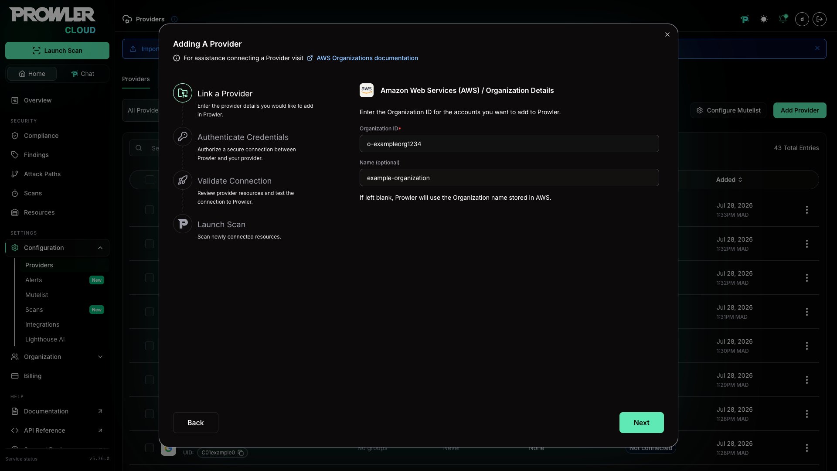Click the Overview sidebar icon
The height and width of the screenshot is (471, 837).
point(15,100)
